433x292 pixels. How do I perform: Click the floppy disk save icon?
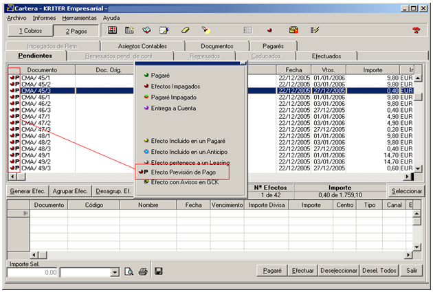click(159, 271)
